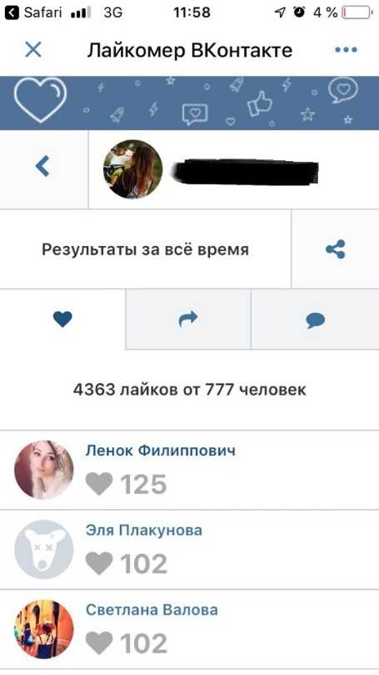Open Светлана Валова profile link

click(x=152, y=610)
